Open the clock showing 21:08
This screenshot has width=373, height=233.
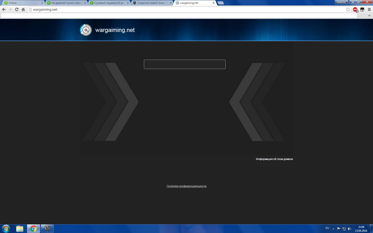pyautogui.click(x=361, y=229)
